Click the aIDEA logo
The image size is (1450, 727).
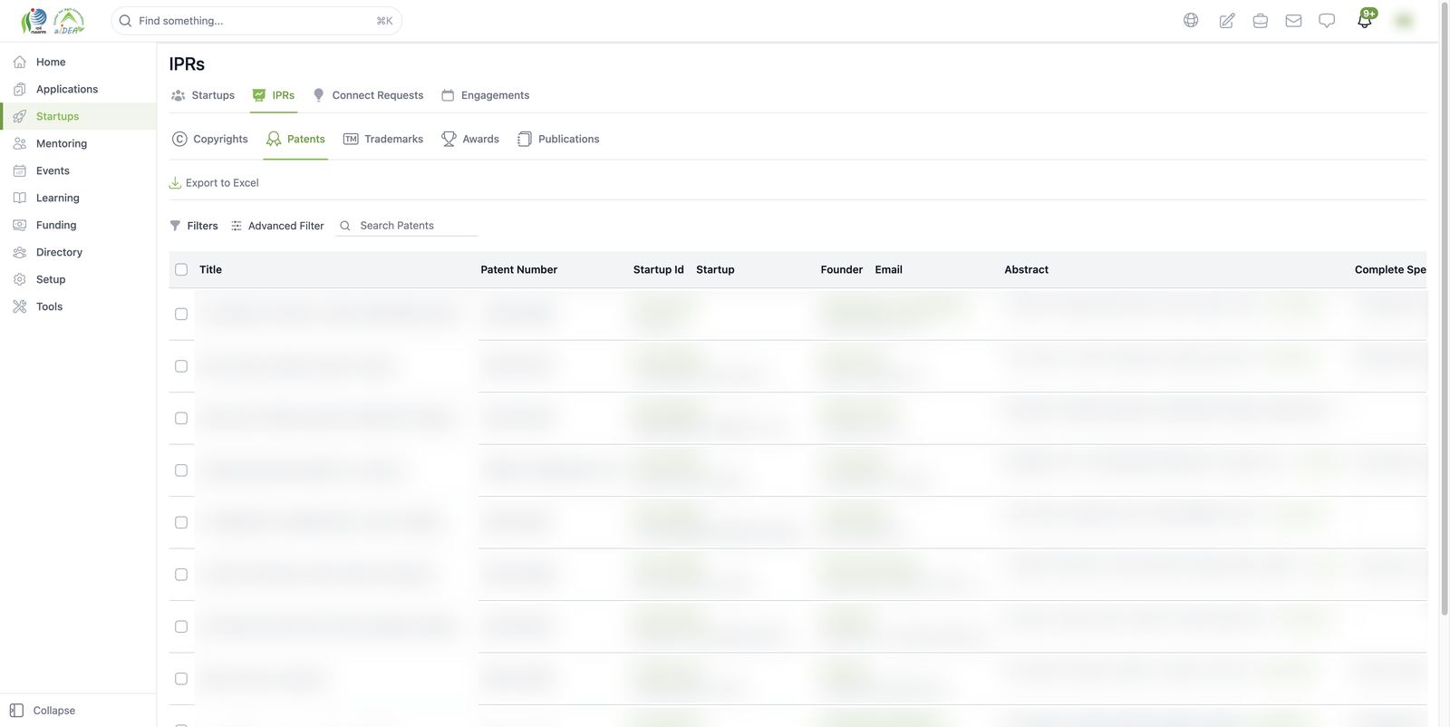point(69,21)
